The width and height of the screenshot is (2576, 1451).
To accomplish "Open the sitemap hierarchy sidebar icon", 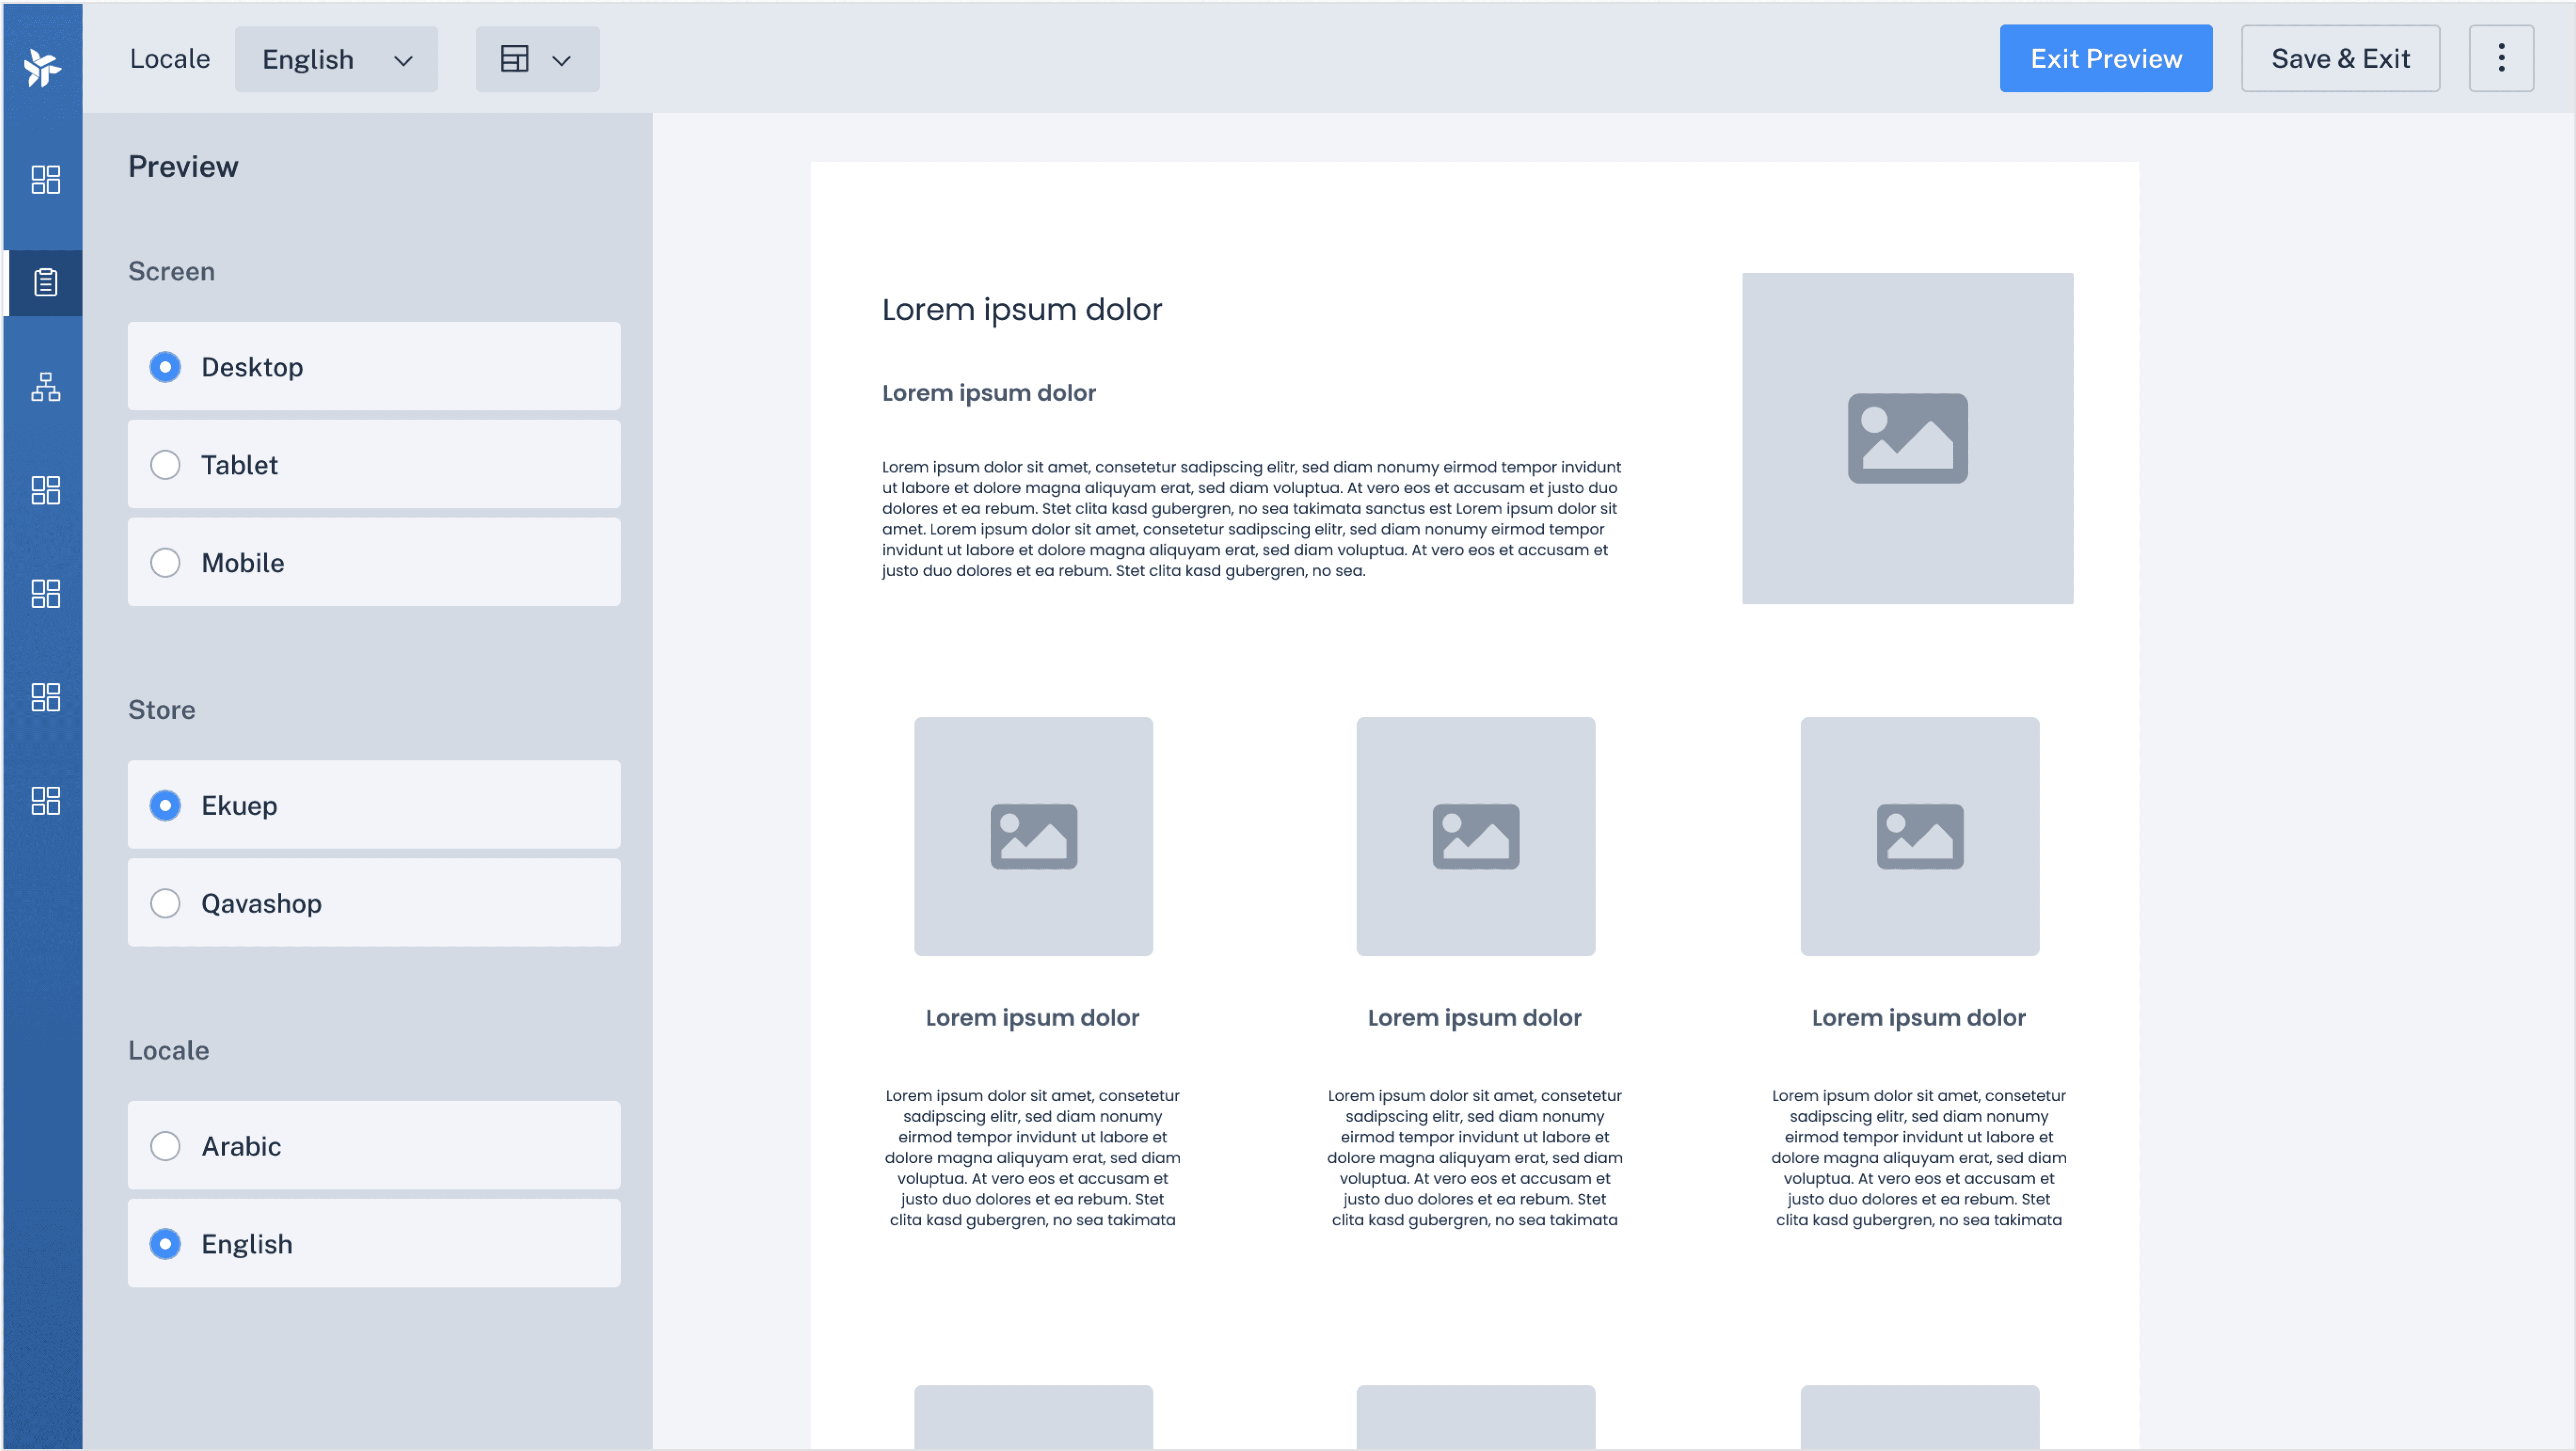I will 45,387.
